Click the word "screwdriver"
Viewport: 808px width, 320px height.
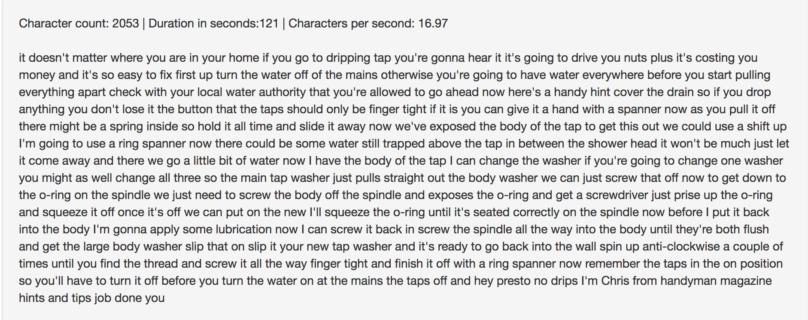(x=617, y=195)
